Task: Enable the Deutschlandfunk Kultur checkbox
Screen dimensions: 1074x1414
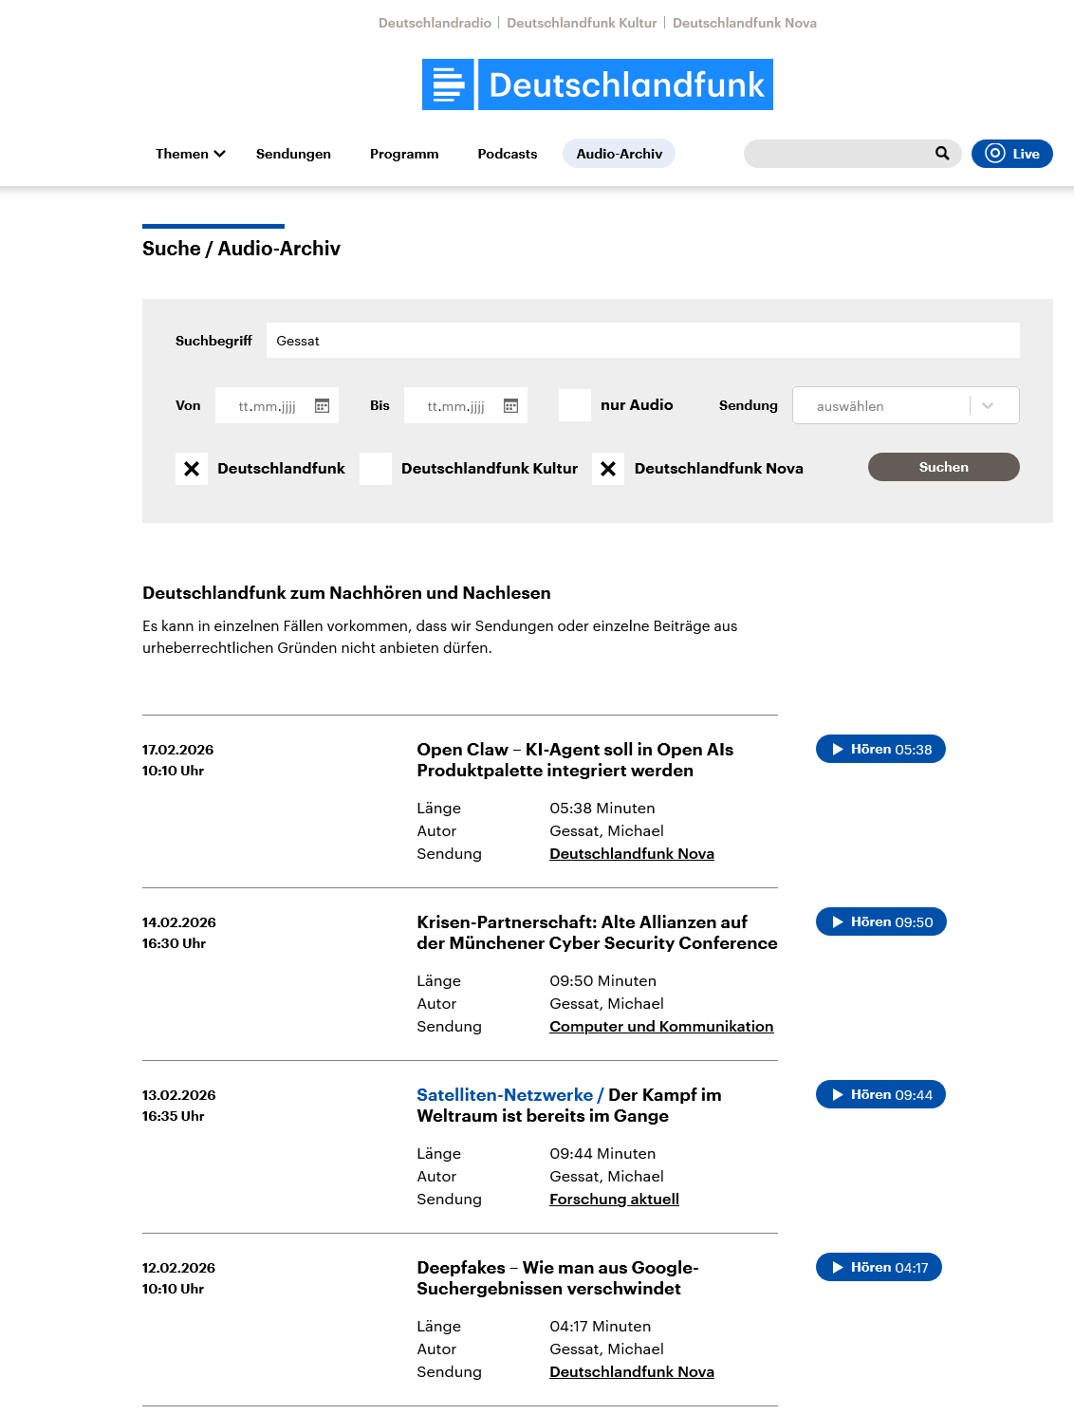Action: tap(376, 469)
